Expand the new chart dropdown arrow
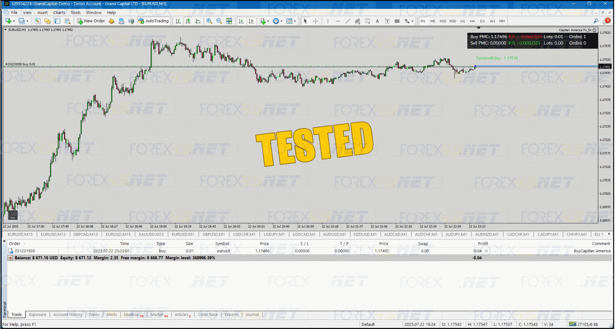Image resolution: width=615 pixels, height=329 pixels. [14, 21]
